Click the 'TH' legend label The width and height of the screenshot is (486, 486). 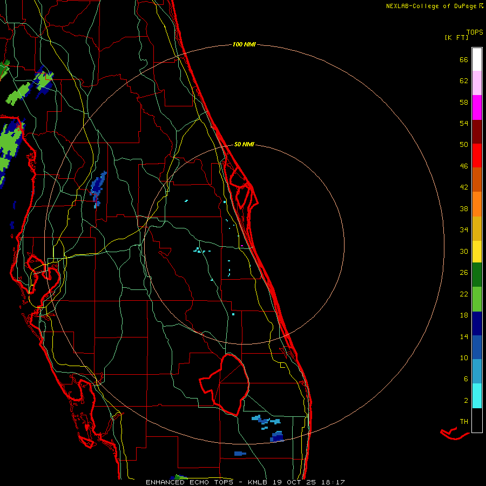pyautogui.click(x=464, y=422)
